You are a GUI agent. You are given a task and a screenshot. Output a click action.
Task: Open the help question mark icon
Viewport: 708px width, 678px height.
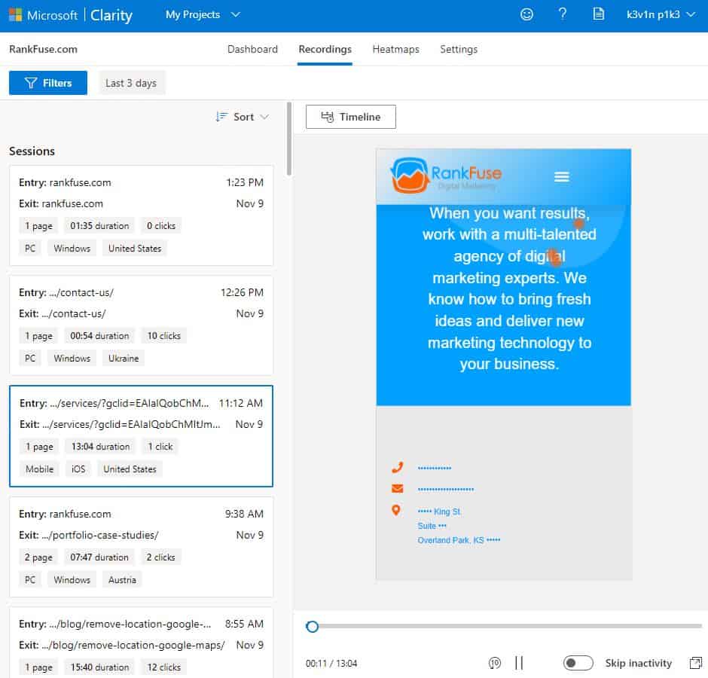[x=562, y=14]
